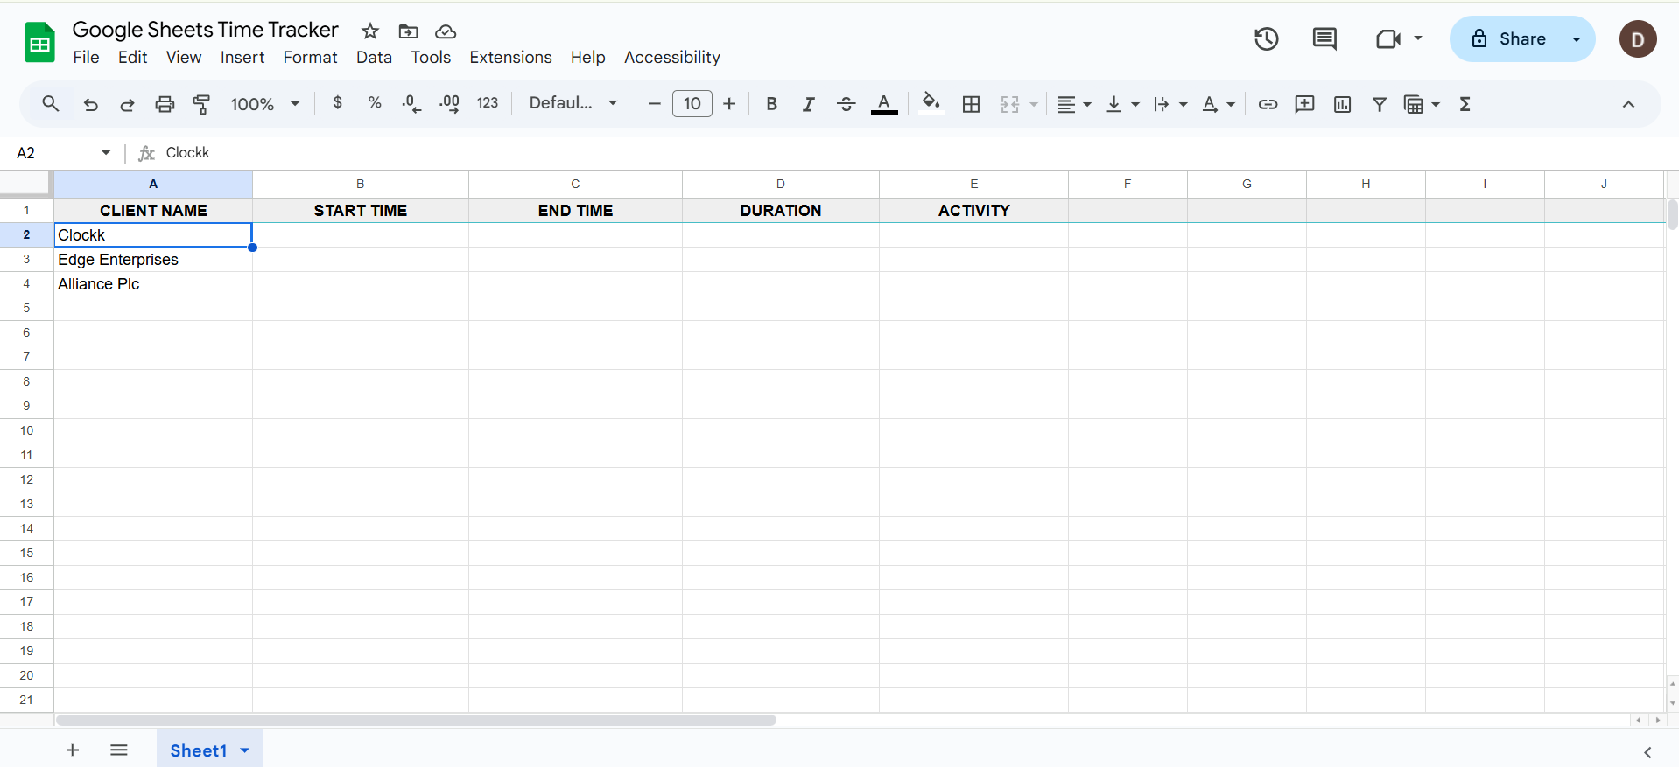View cloud document status

pos(446,31)
